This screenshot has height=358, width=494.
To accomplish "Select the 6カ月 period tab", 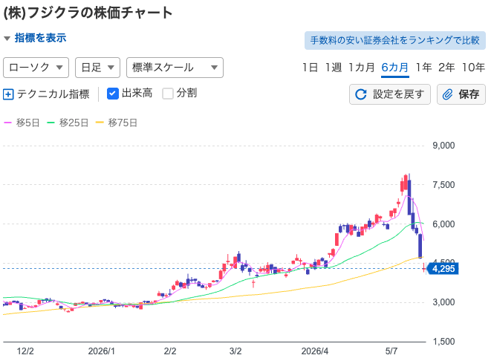I will pyautogui.click(x=394, y=68).
